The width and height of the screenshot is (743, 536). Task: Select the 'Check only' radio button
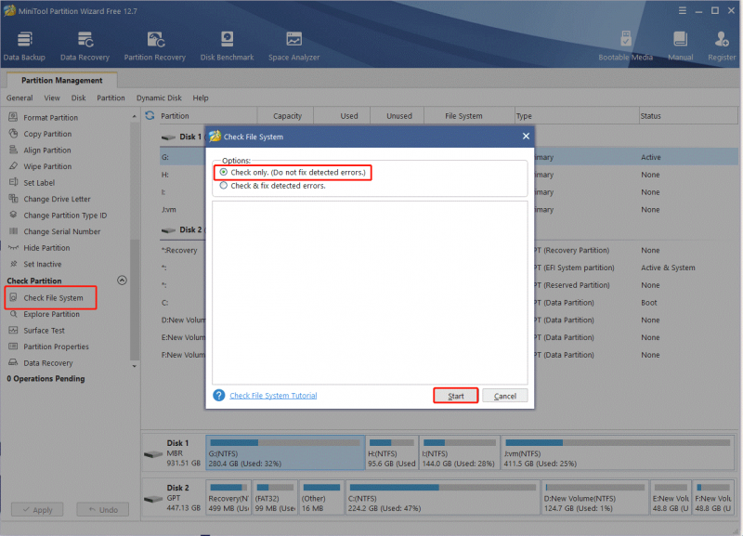(223, 172)
